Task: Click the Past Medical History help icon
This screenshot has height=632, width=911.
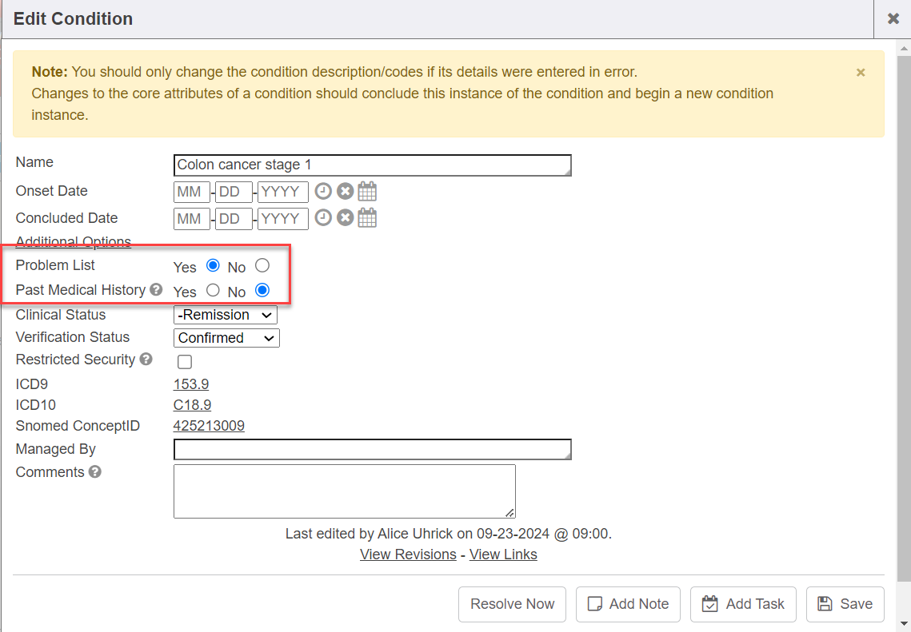Action: pyautogui.click(x=157, y=290)
